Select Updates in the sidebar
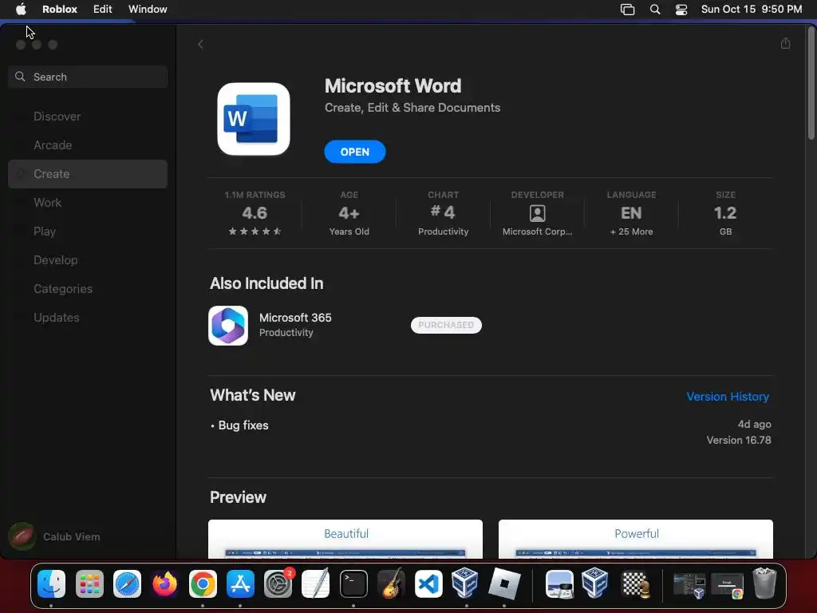 tap(88, 317)
